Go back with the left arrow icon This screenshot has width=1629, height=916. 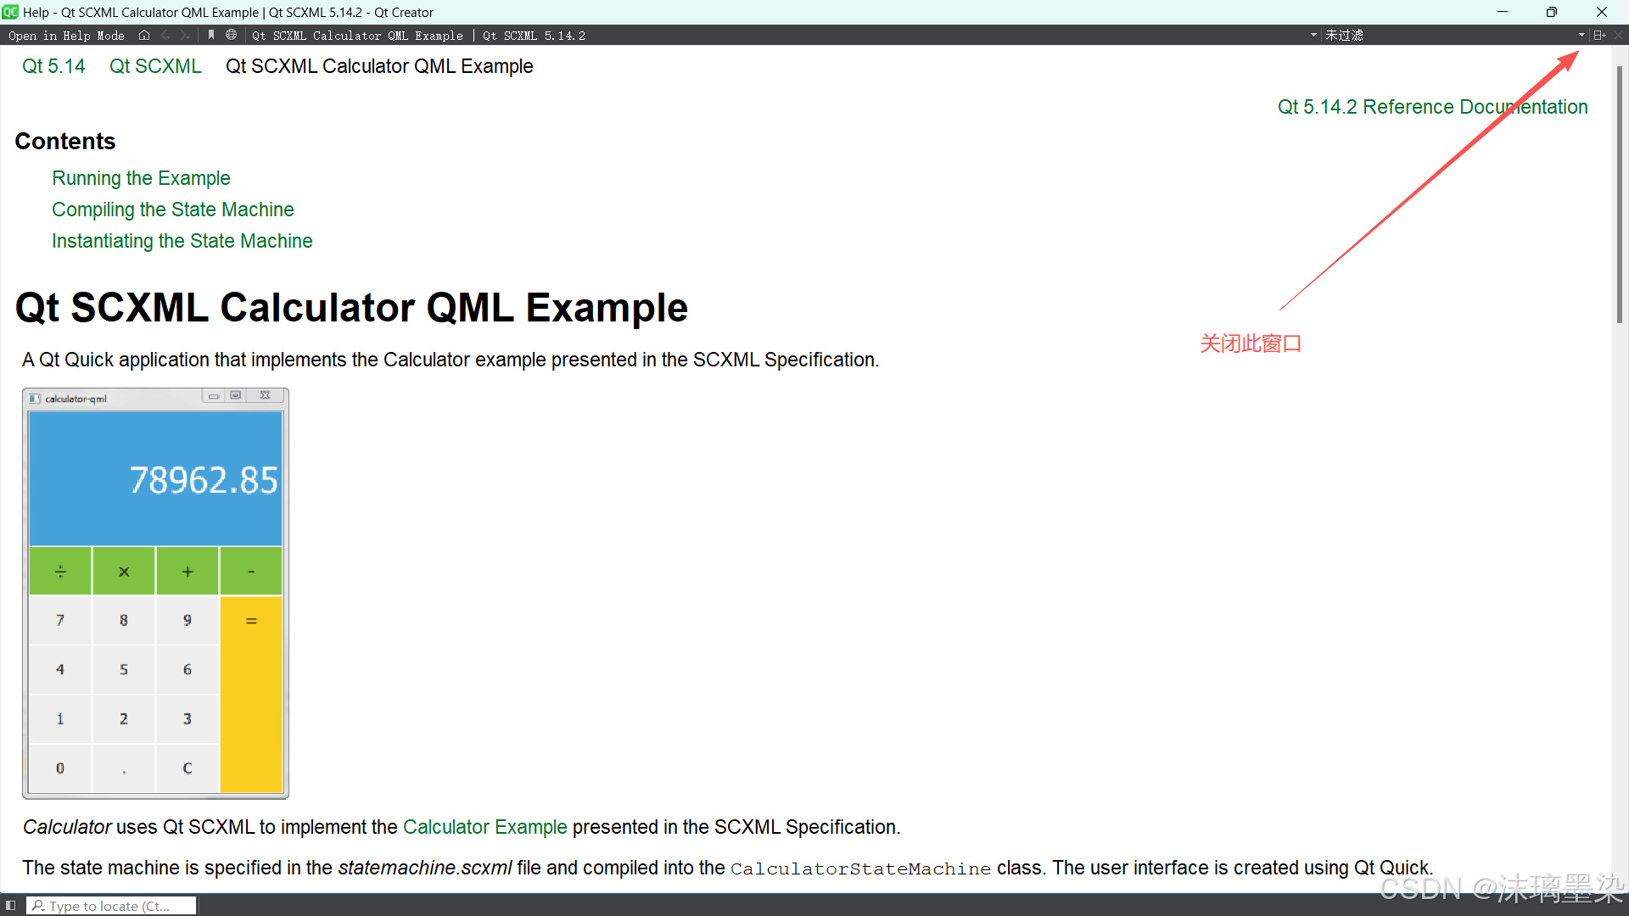(165, 36)
